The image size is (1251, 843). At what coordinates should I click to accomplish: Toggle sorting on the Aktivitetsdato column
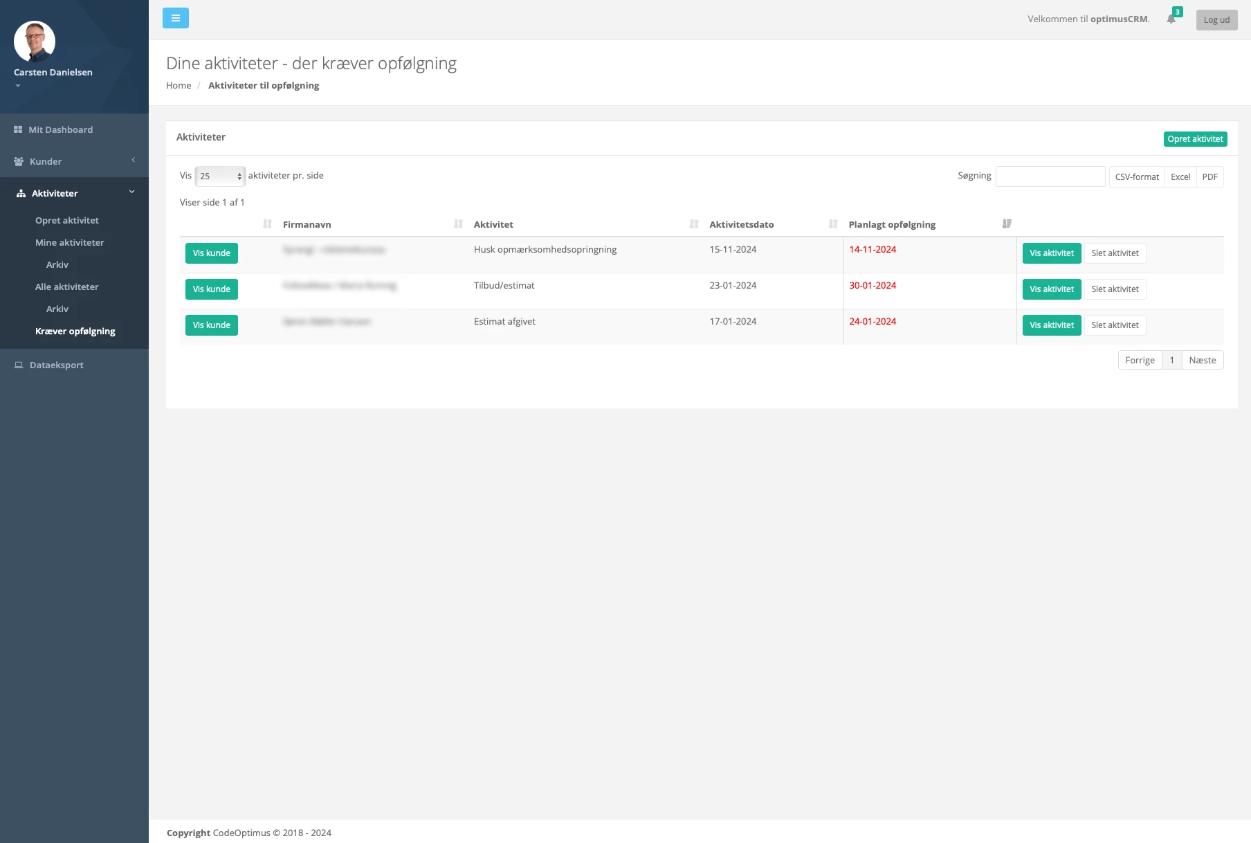[741, 224]
